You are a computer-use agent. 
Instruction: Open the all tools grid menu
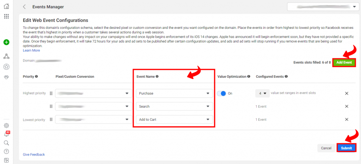6,16
